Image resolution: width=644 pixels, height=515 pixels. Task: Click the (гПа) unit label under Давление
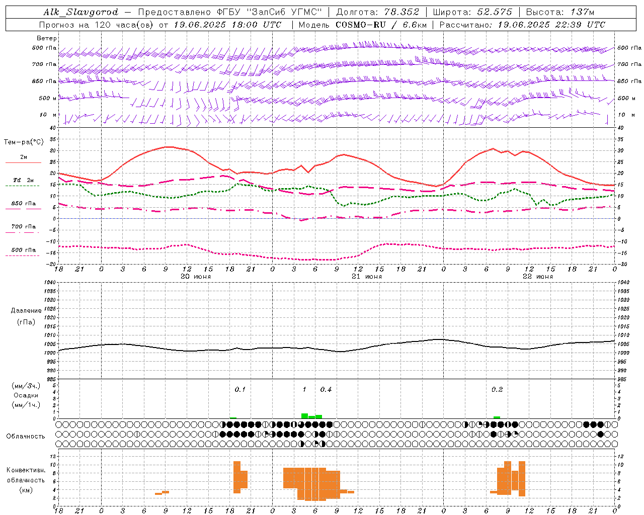pos(26,322)
